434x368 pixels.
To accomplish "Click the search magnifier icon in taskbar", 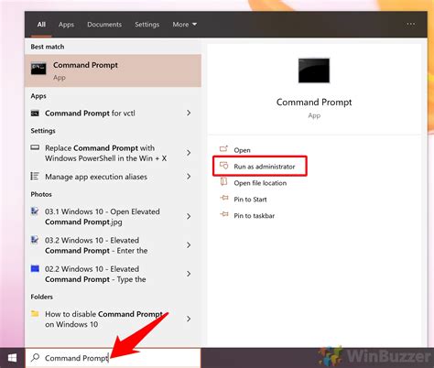I will coord(36,357).
